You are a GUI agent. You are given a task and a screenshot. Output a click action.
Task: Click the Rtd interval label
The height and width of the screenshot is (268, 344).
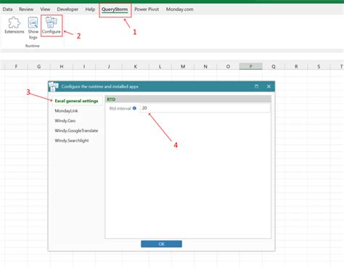tap(120, 108)
